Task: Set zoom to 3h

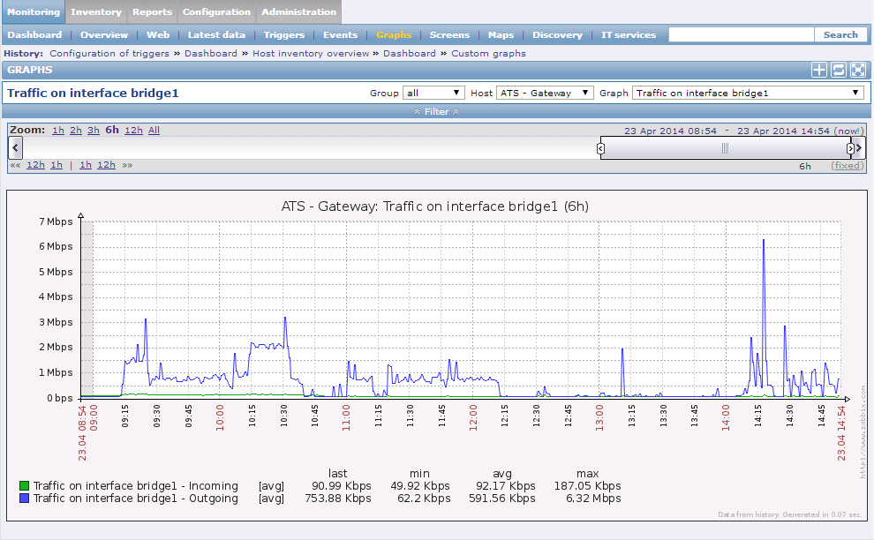Action: [x=94, y=131]
